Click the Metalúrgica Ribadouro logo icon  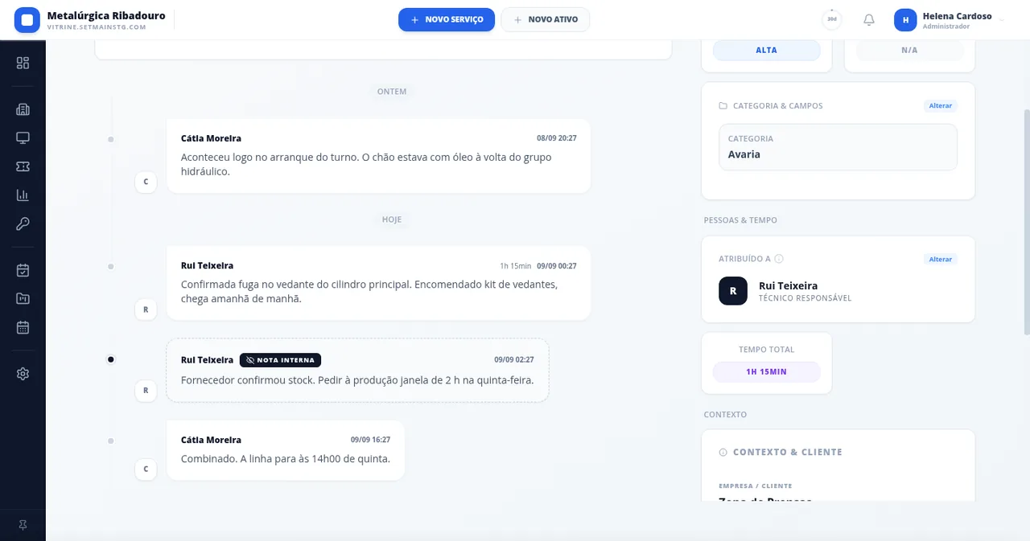(x=27, y=20)
